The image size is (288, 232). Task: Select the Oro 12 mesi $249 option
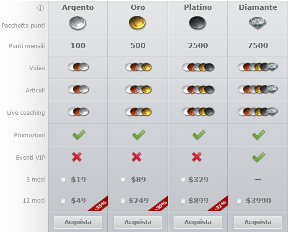123,201
